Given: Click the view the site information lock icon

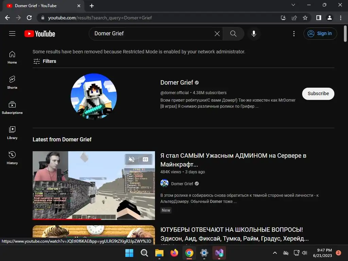Looking at the screenshot, I should 43,18.
